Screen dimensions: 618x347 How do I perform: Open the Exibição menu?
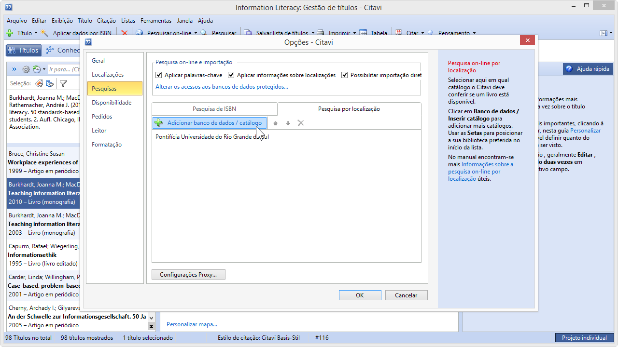[x=62, y=21]
